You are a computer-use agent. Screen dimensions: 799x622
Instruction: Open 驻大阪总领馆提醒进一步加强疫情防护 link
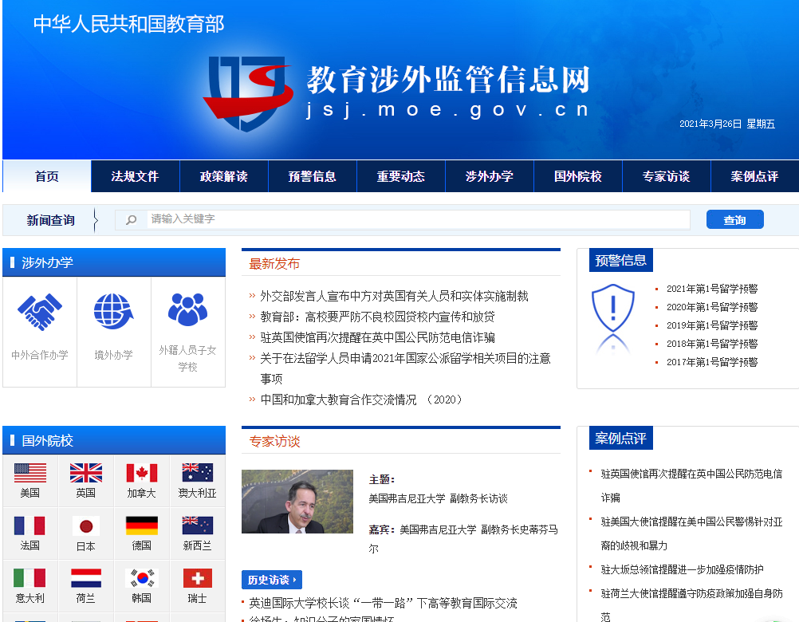682,569
